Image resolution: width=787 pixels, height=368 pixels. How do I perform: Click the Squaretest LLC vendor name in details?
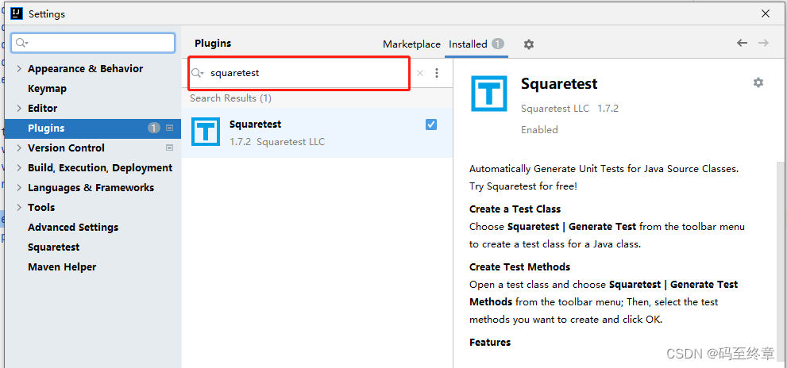555,109
